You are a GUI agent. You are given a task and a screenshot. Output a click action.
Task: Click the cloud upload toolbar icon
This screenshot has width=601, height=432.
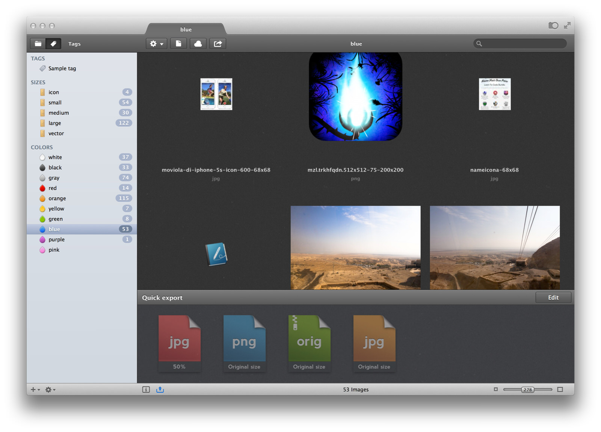click(x=198, y=44)
